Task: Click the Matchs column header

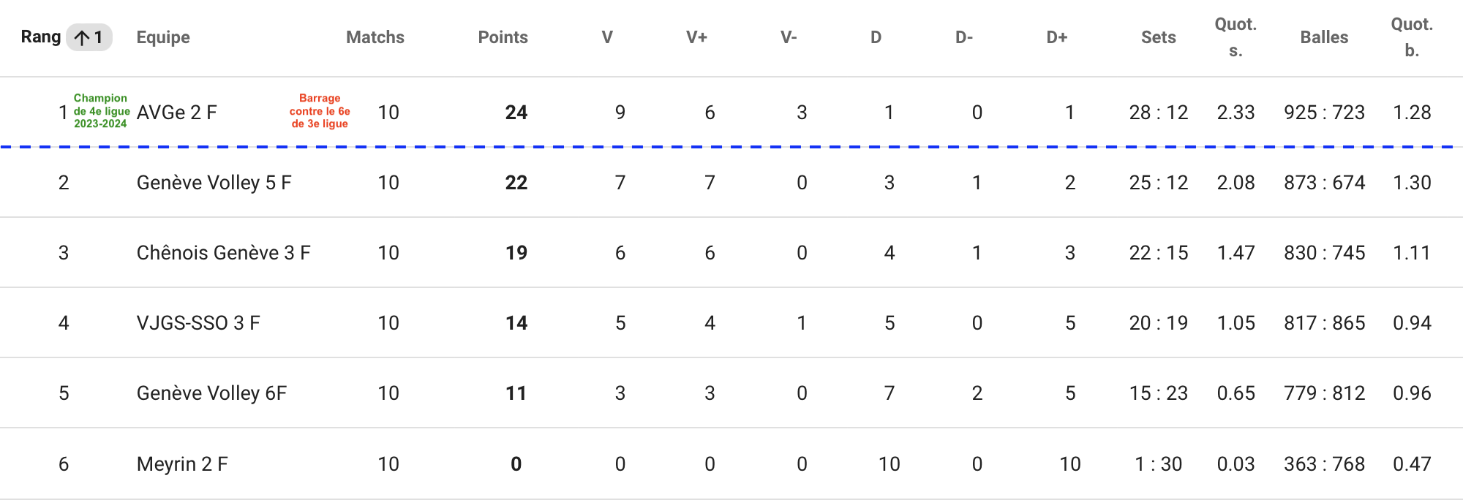Action: (x=375, y=37)
